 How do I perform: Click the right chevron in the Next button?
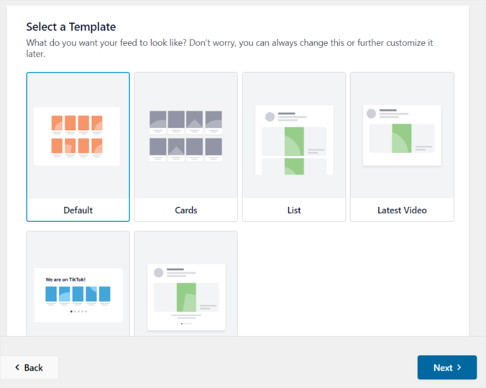coord(459,367)
